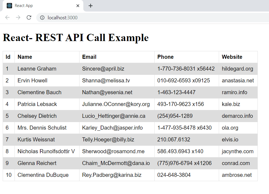The width and height of the screenshot is (269, 194).
Task: Select the React App tab
Action: (40, 5)
